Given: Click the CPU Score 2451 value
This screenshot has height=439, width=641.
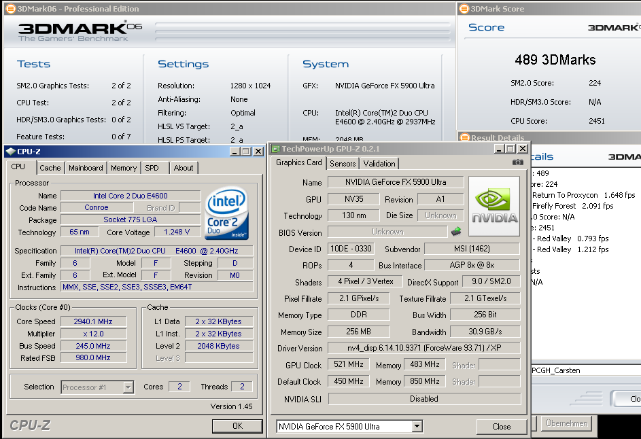Looking at the screenshot, I should pyautogui.click(x=596, y=121).
